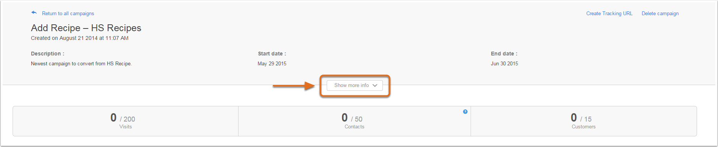Screen dimensions: 718x147
Task: Click the End date label
Action: pos(504,54)
